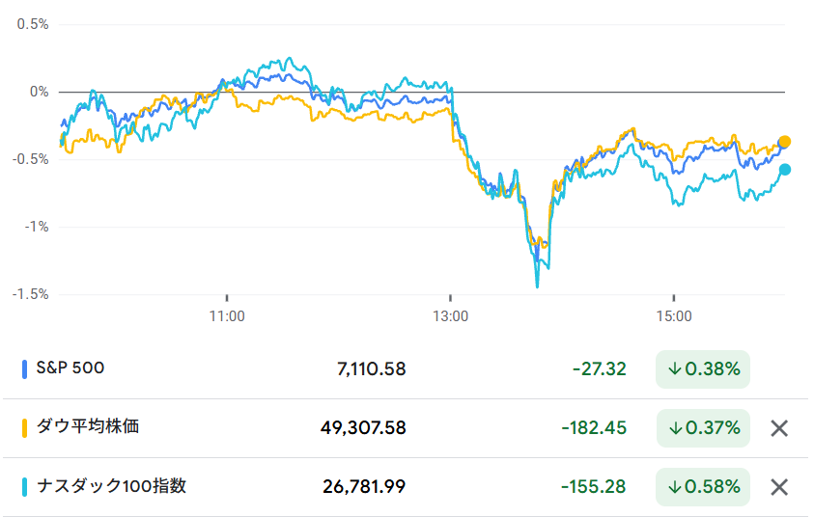Screen dimensions: 814x517
Task: Click the ↓0.37% change badge
Action: pos(703,428)
